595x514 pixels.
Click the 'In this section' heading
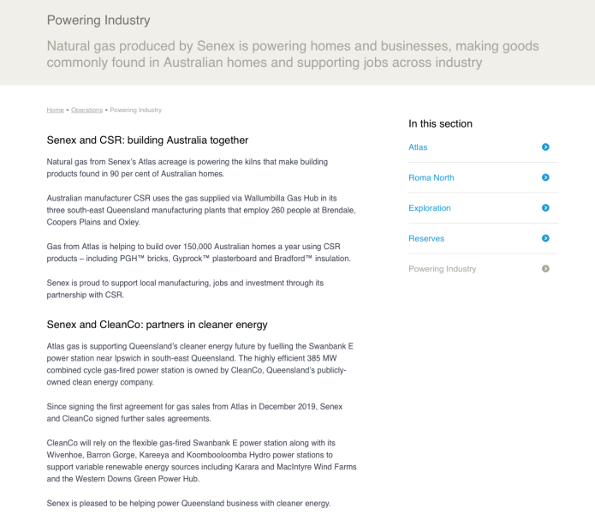(440, 123)
